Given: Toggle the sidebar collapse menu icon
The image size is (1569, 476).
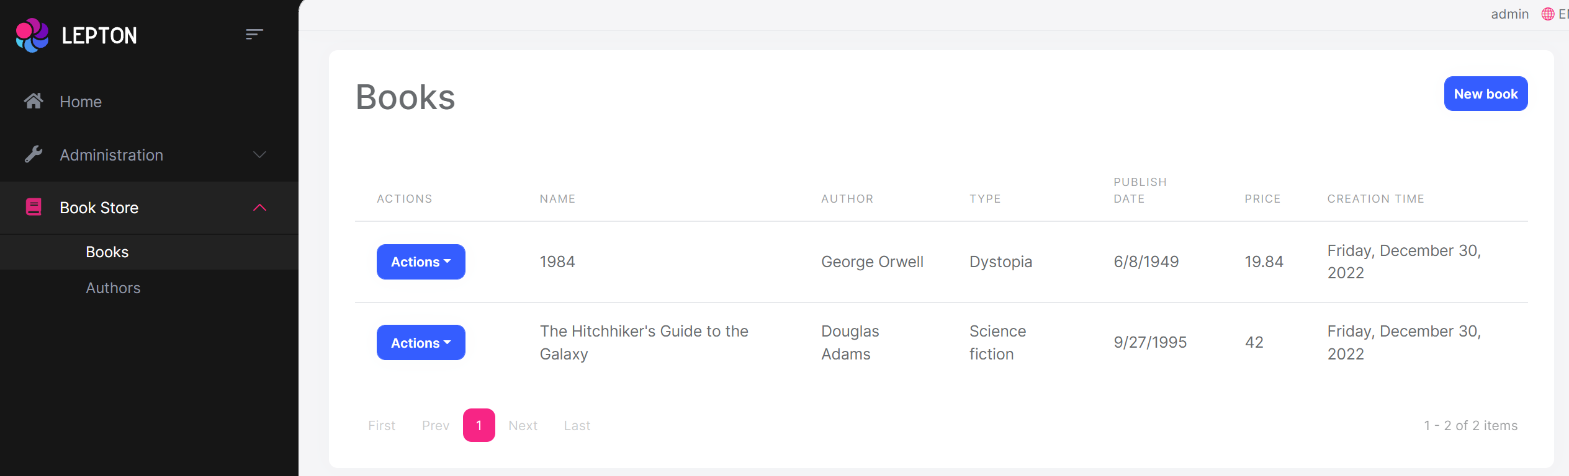Looking at the screenshot, I should point(254,35).
